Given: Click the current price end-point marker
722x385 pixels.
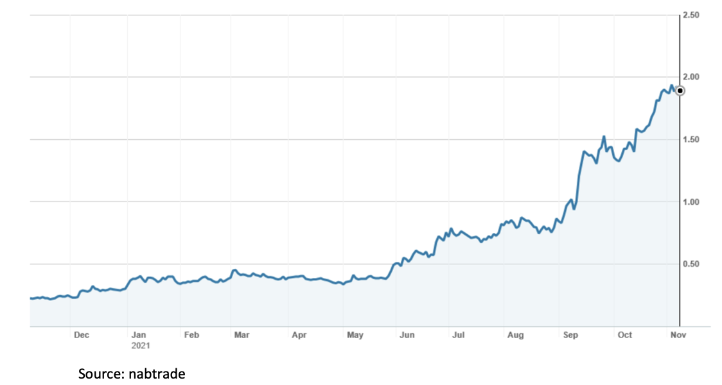Looking at the screenshot, I should pos(680,90).
